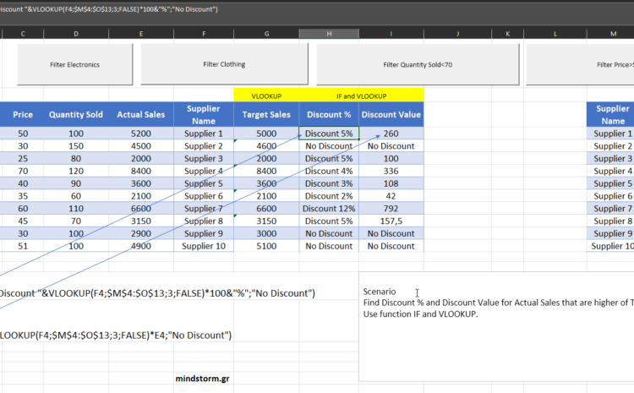634x393 pixels.
Task: Select Discount Value cell 157,5
Action: click(391, 221)
